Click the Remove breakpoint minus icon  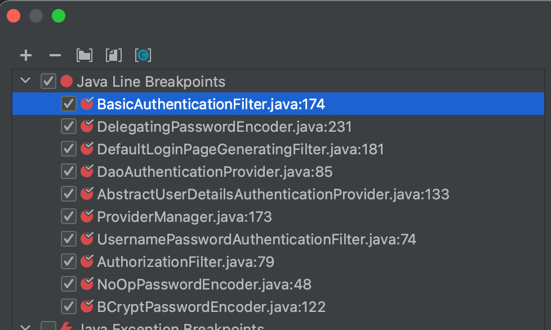(55, 55)
